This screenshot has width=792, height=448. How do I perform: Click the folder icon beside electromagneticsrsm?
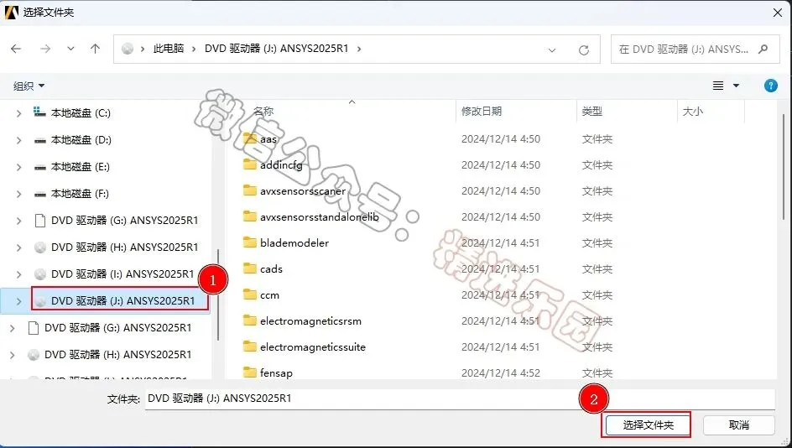[249, 320]
